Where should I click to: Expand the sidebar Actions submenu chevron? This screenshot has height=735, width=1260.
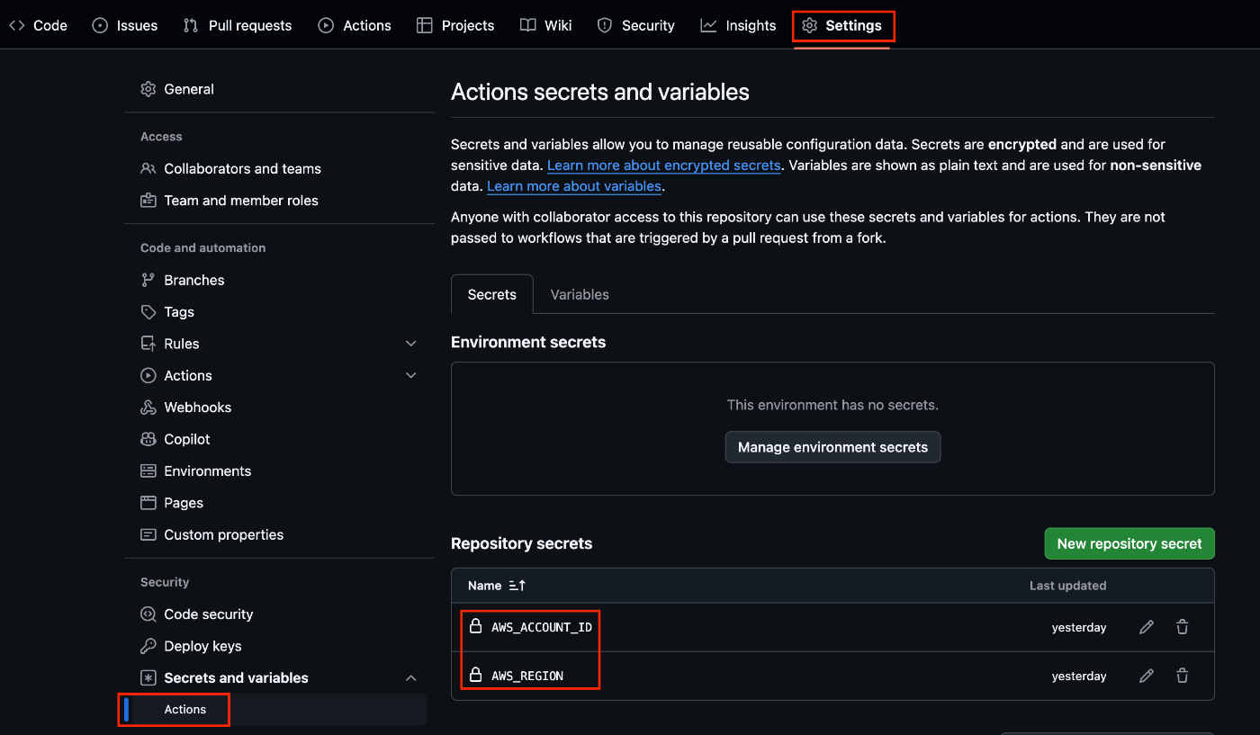[x=411, y=375]
